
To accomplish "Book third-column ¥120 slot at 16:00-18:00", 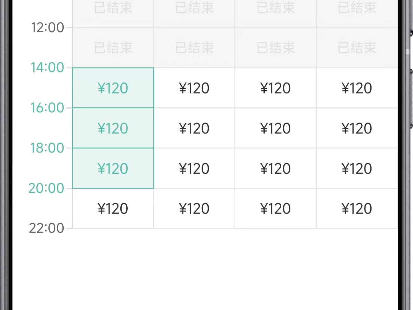I will click(276, 128).
